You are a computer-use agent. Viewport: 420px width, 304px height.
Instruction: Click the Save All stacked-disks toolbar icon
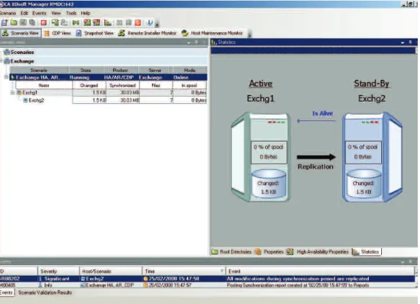(x=32, y=23)
